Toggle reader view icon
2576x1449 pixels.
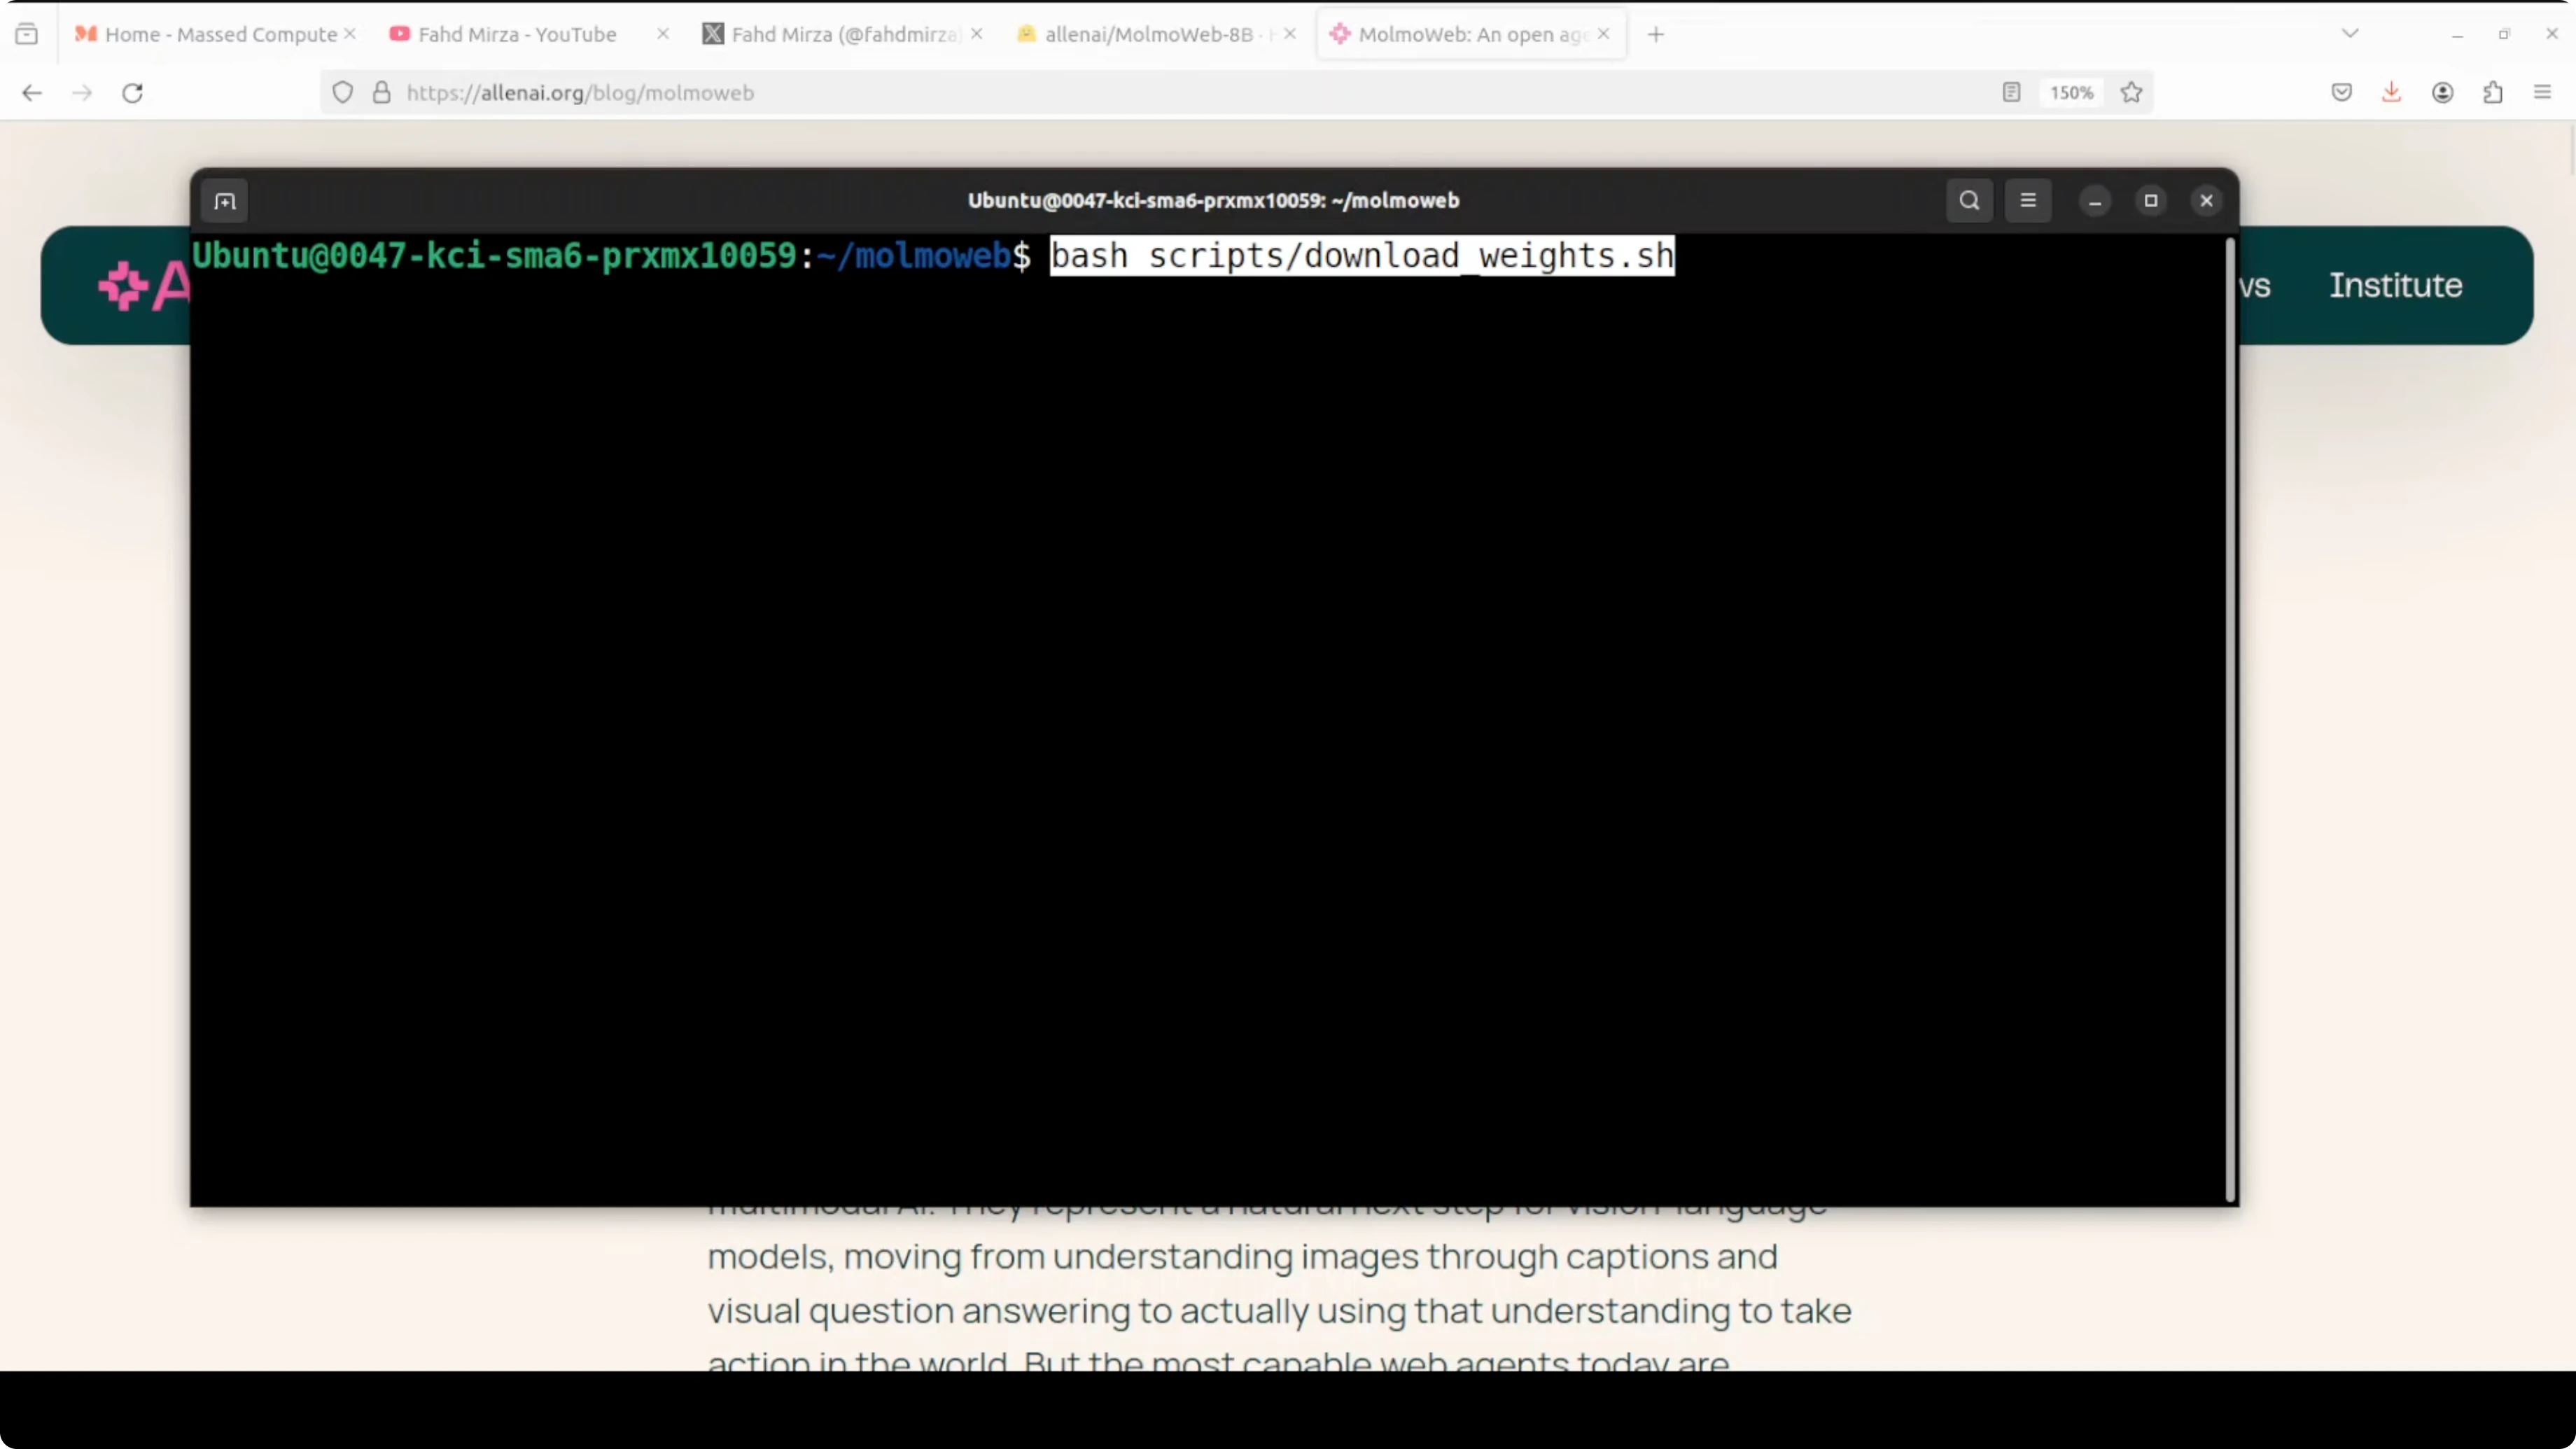2012,93
